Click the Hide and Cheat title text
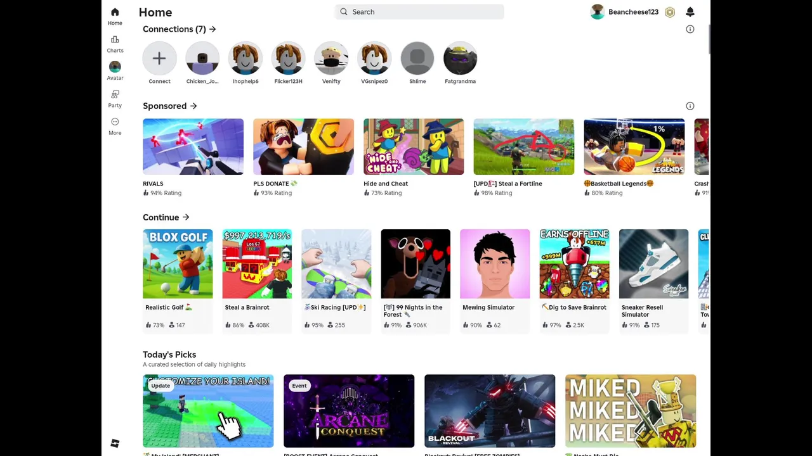812x456 pixels. coord(386,184)
